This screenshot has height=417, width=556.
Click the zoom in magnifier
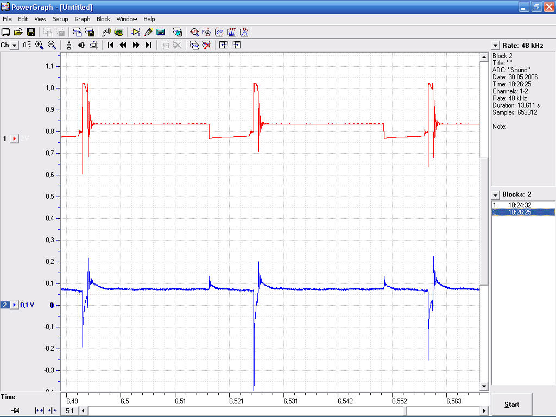point(39,45)
